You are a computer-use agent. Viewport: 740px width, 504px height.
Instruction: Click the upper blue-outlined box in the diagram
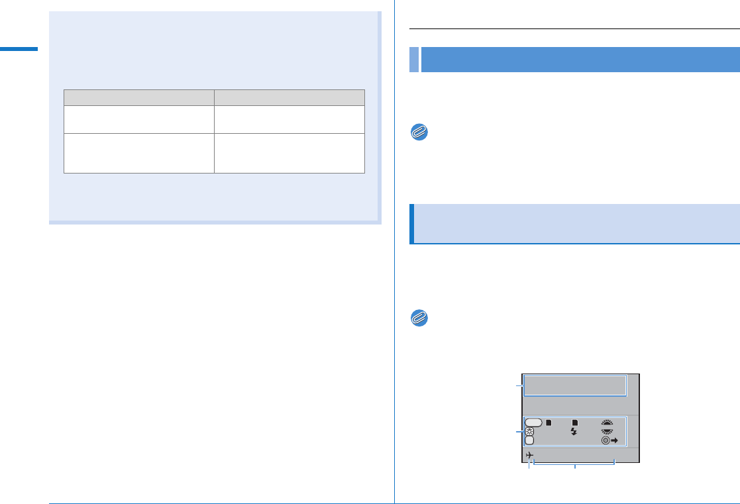pos(575,385)
